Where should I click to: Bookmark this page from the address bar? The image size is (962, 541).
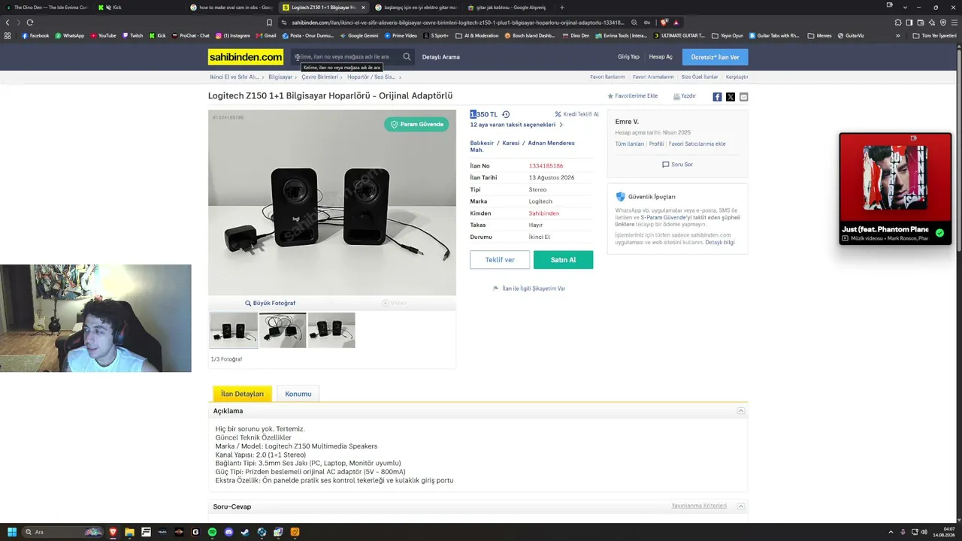[269, 23]
